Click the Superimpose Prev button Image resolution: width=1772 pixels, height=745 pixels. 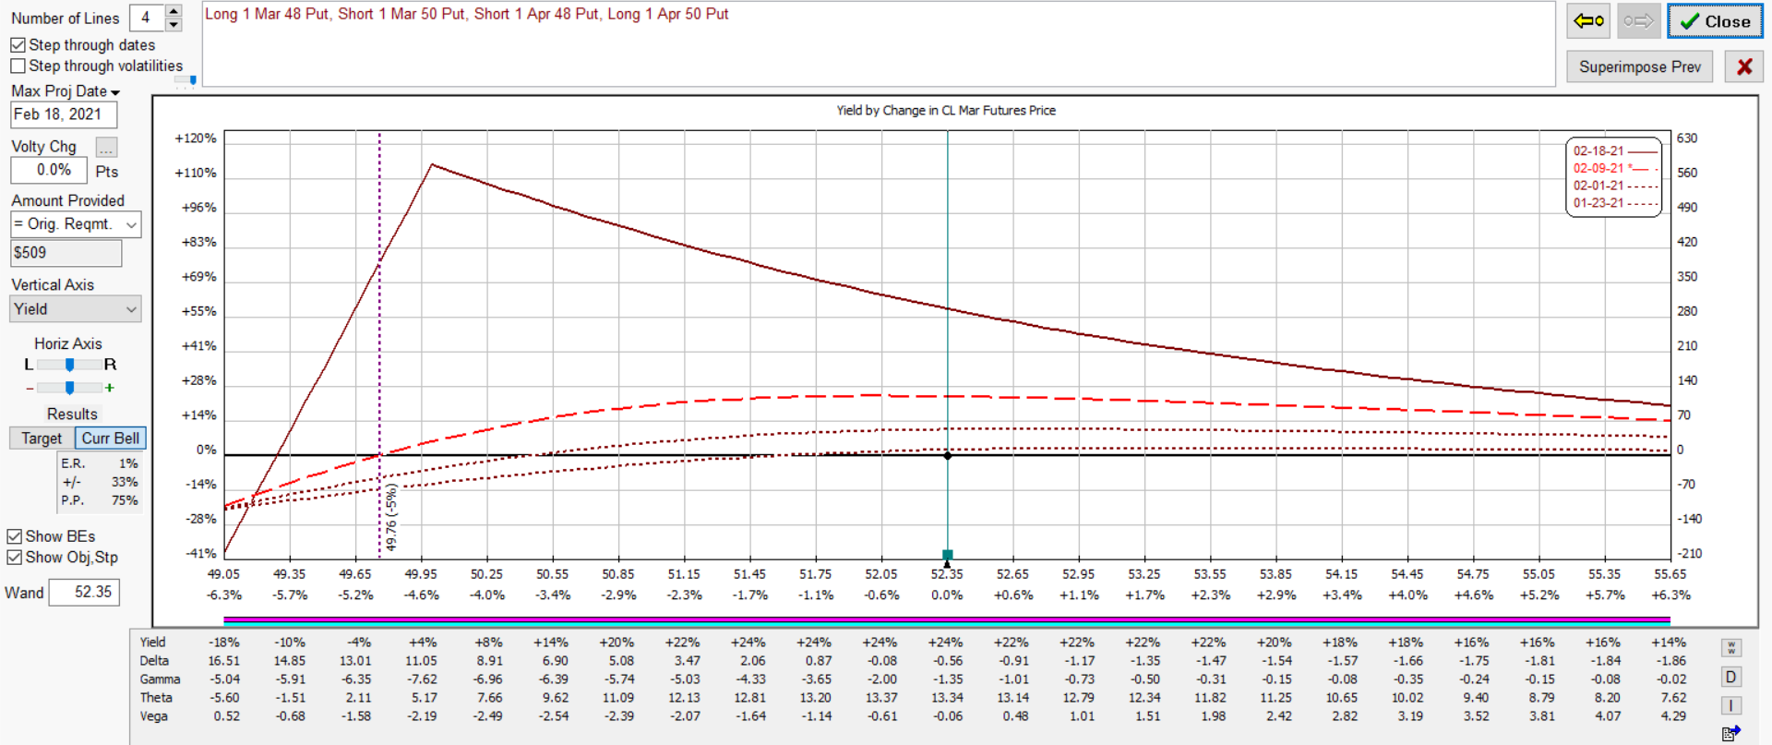(1639, 66)
